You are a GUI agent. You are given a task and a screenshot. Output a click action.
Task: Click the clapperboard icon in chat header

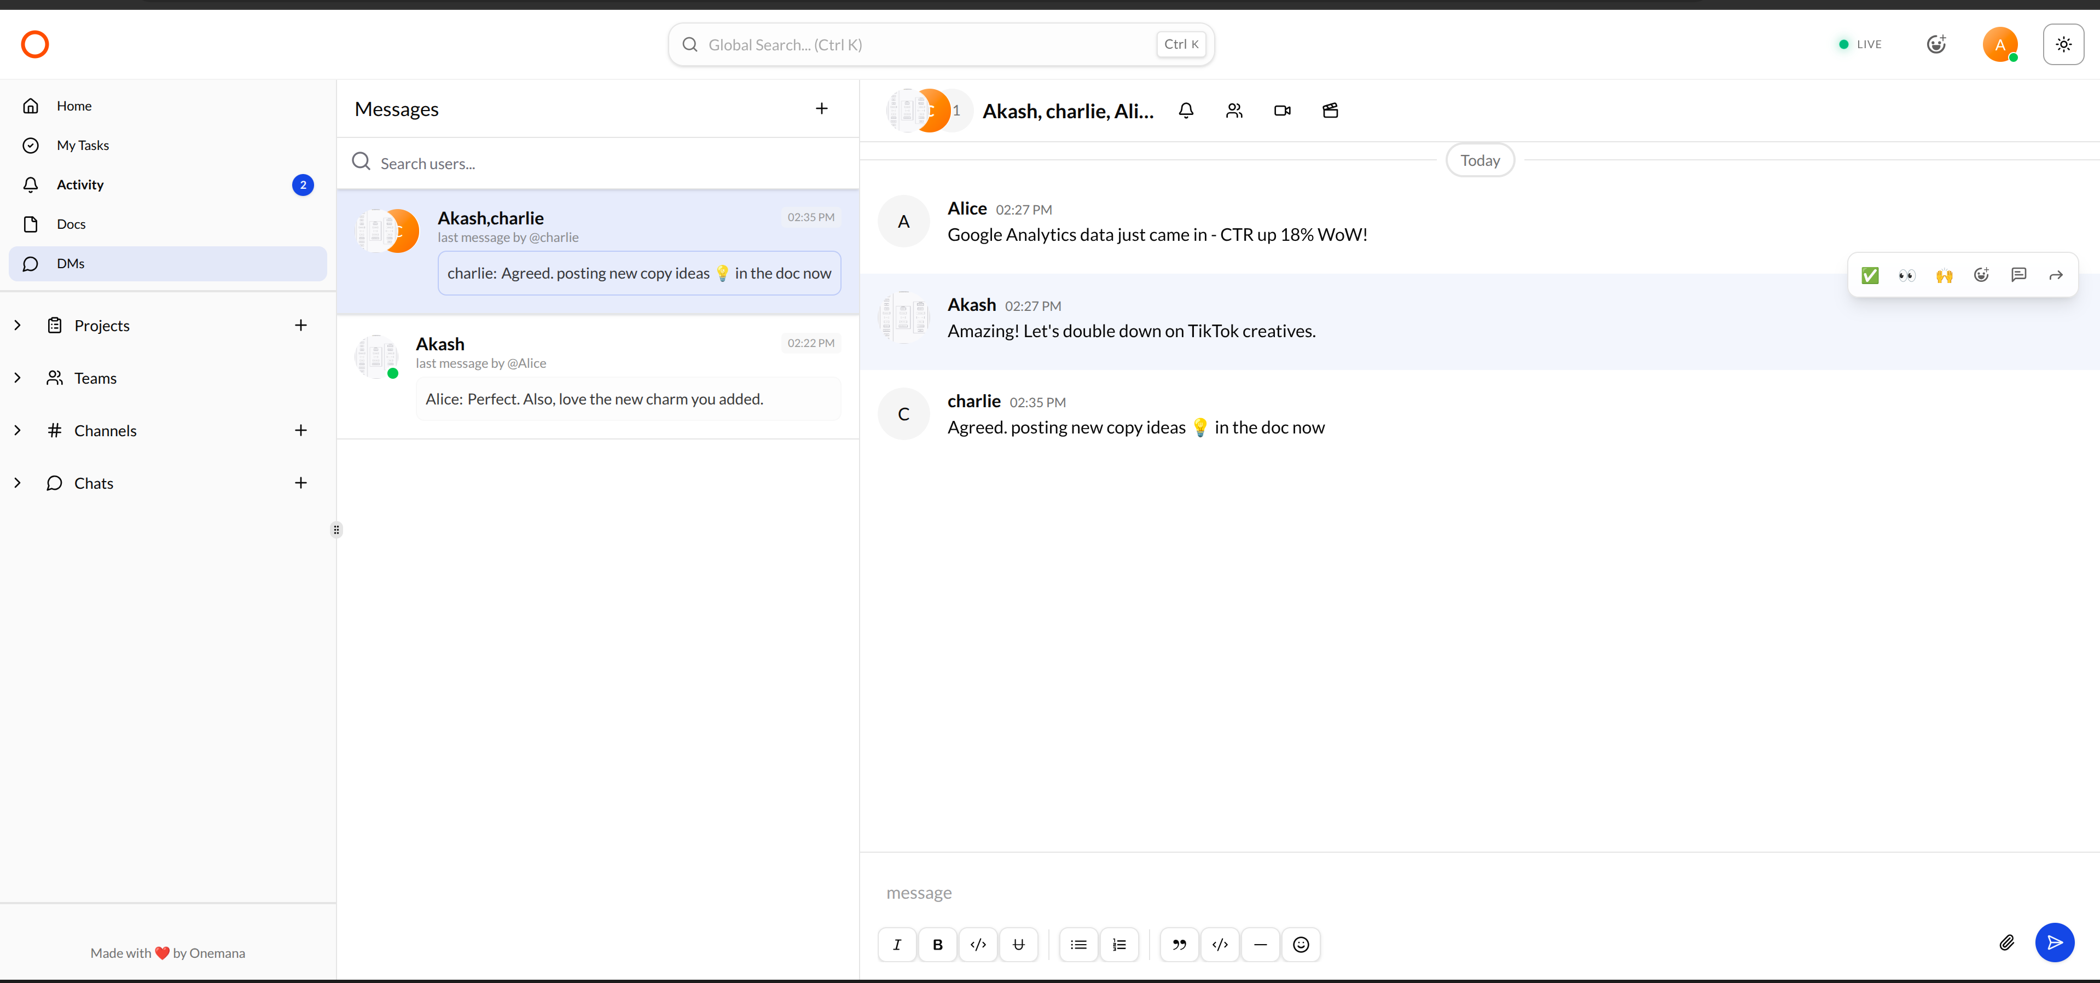[x=1330, y=111]
